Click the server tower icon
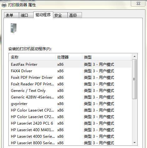147x148 pixels. [x=13, y=28]
